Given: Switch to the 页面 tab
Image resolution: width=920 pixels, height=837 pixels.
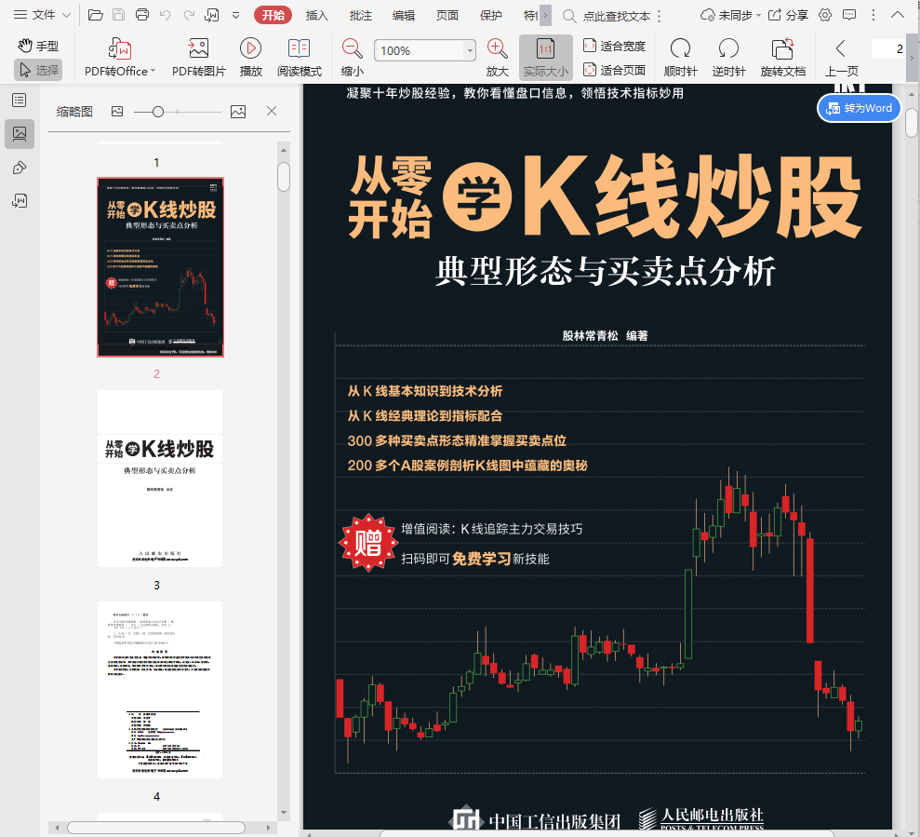Looking at the screenshot, I should pos(447,15).
